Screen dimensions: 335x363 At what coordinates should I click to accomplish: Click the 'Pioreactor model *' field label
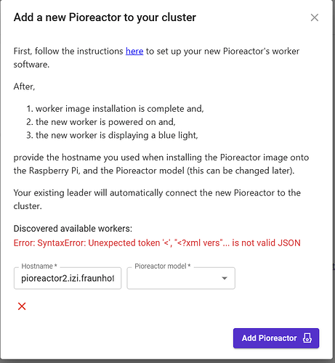tap(163, 266)
